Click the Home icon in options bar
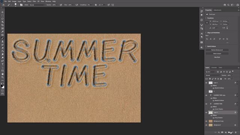 tap(3, 5)
